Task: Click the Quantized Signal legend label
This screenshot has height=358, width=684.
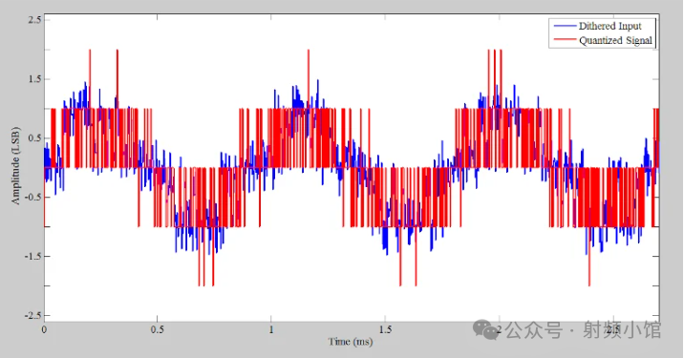Action: point(615,40)
